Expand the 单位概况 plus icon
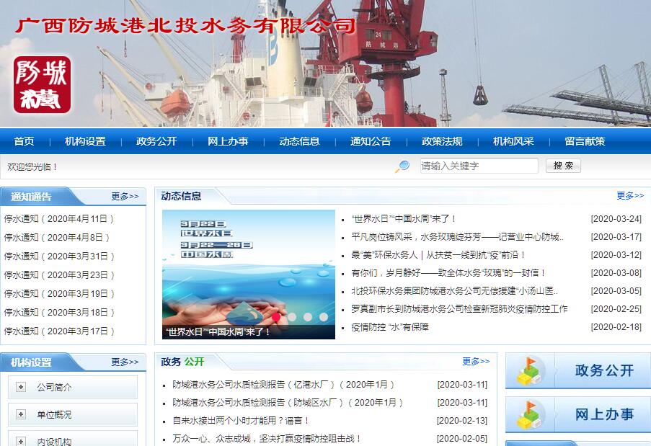 pos(21,414)
